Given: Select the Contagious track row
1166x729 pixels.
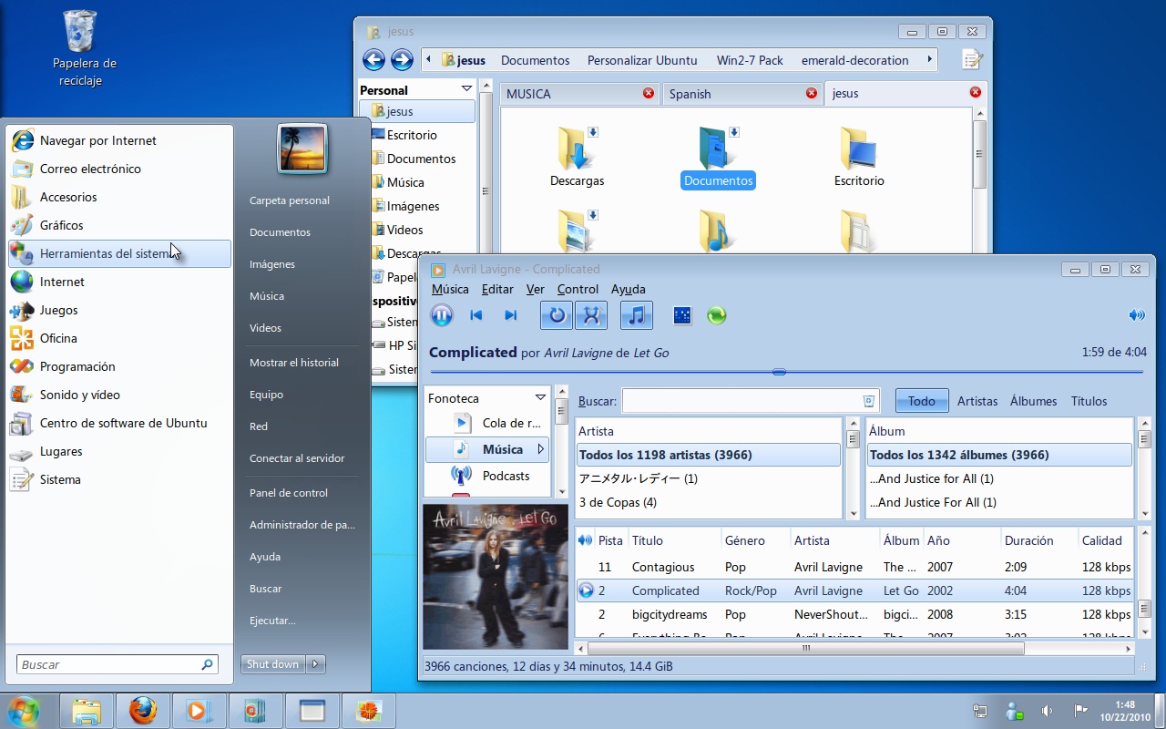Looking at the screenshot, I should coord(854,567).
